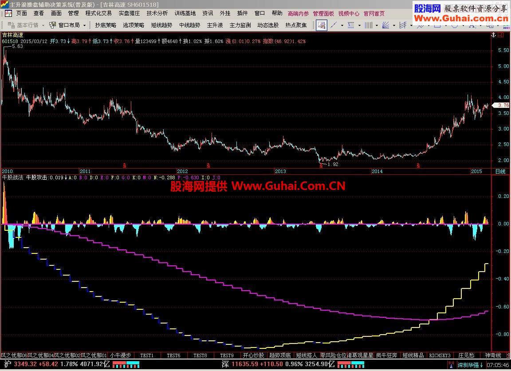Viewport: 511px width, 371px height.
Task: Select the parallel channel lines tool
Action: pyautogui.click(x=403, y=25)
